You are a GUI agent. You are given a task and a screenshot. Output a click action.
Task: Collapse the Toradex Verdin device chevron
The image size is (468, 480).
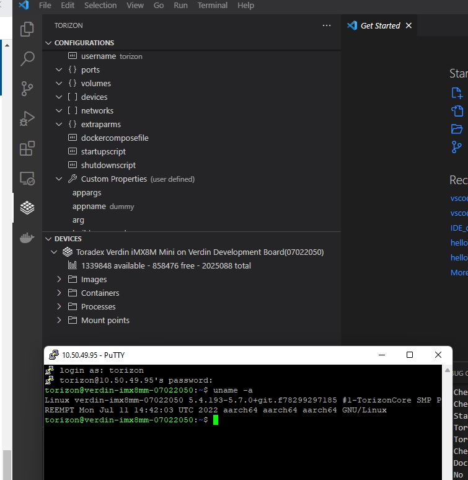(54, 252)
